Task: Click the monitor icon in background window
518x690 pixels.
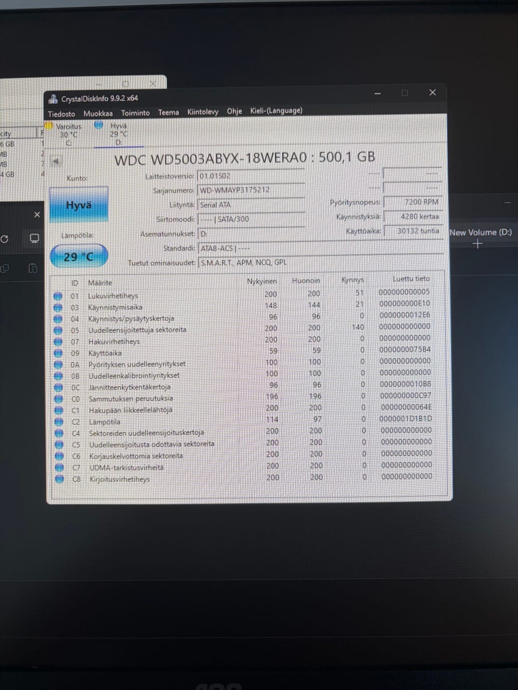Action: point(34,238)
